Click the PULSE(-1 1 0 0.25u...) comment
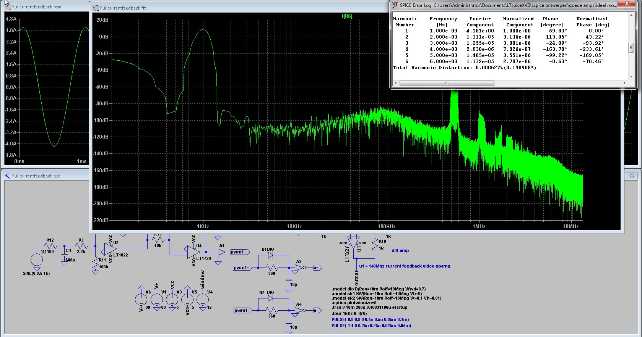The height and width of the screenshot is (337, 642). tap(371, 326)
